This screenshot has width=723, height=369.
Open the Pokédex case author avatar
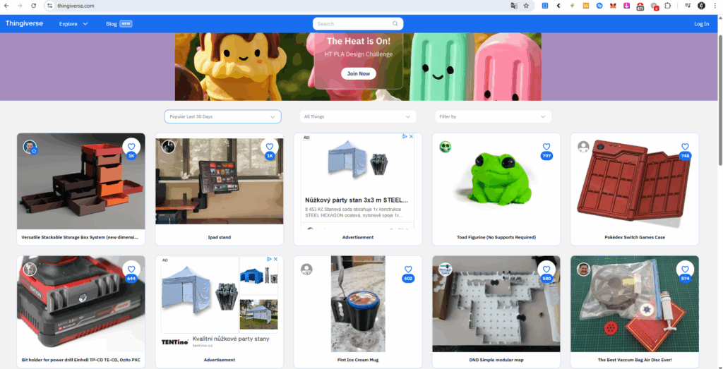[583, 147]
